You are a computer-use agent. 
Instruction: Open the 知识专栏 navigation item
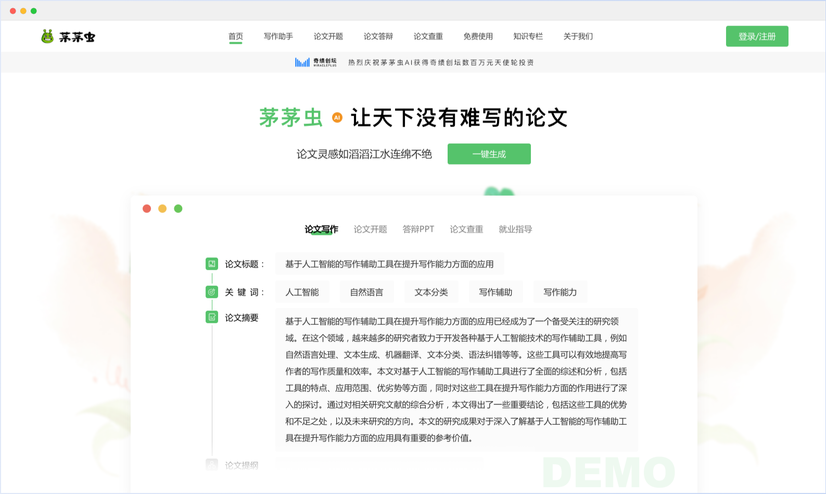click(x=528, y=36)
